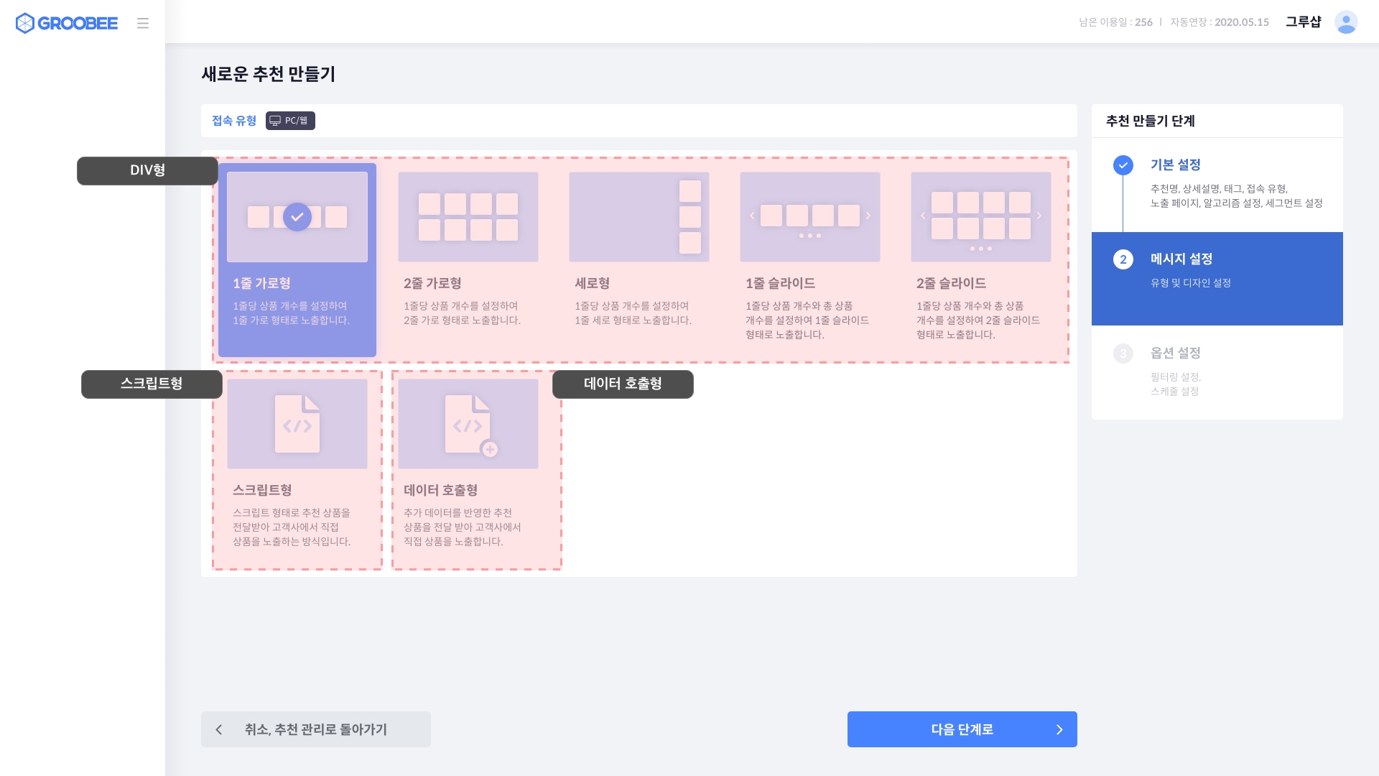Choose the 1줄 슬라이드 carousel layout icon
Viewport: 1379px width, 776px height.
tap(809, 216)
